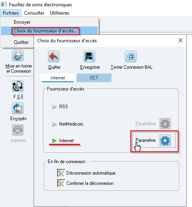Click the Paramétrer label for Internet
This screenshot has height=207, width=192.
coord(146,140)
